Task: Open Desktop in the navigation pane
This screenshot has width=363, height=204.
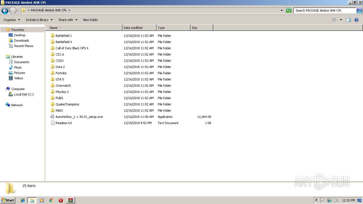Action: pos(20,35)
